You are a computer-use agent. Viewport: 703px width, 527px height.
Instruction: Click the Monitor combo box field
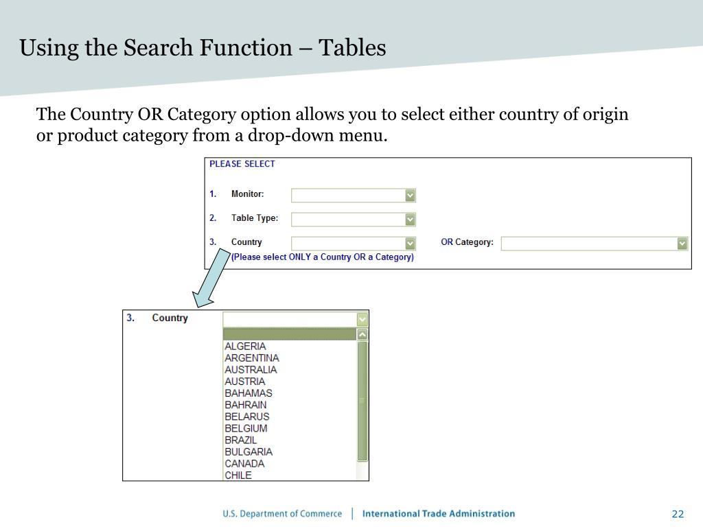(x=354, y=196)
